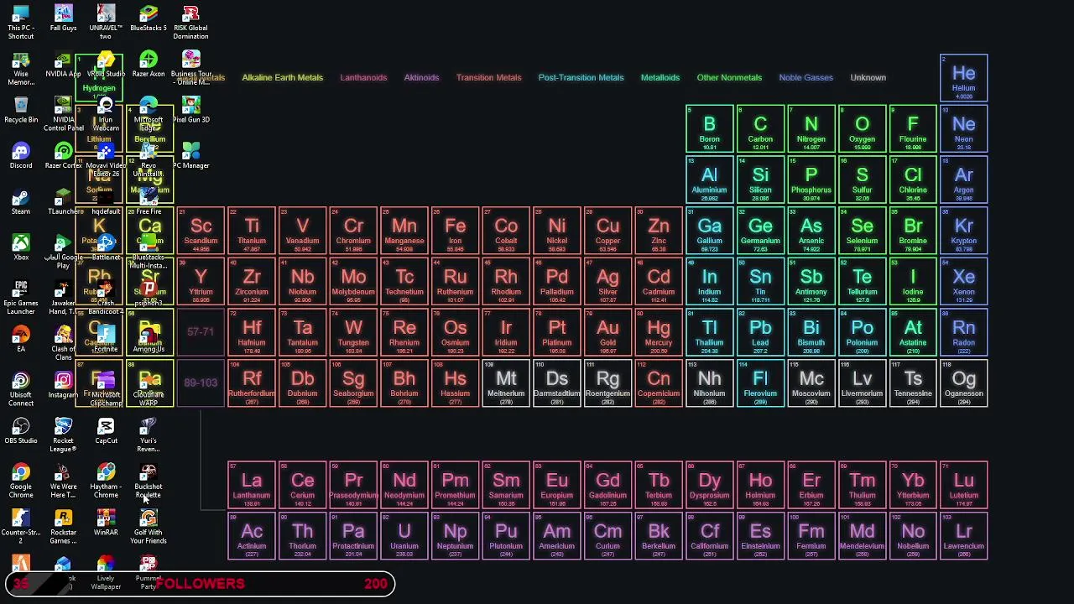The height and width of the screenshot is (604, 1074).
Task: Launch Steam from the desktop
Action: coord(21,202)
